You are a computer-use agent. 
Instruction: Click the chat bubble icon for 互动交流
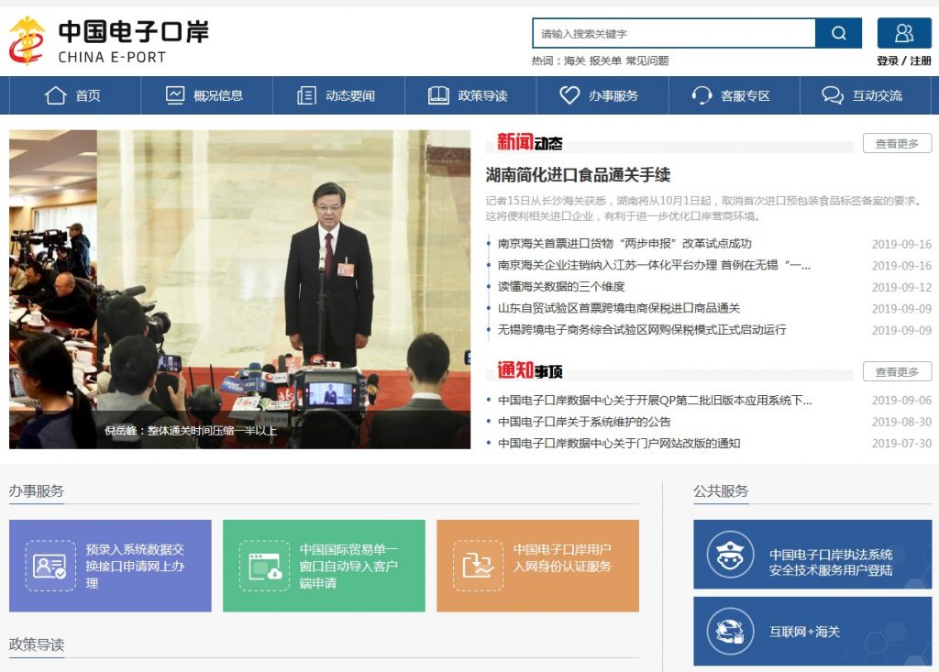click(x=833, y=95)
